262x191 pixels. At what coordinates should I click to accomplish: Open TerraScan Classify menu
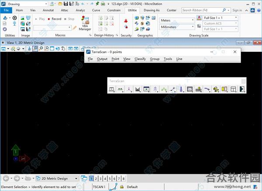pyautogui.click(x=140, y=59)
